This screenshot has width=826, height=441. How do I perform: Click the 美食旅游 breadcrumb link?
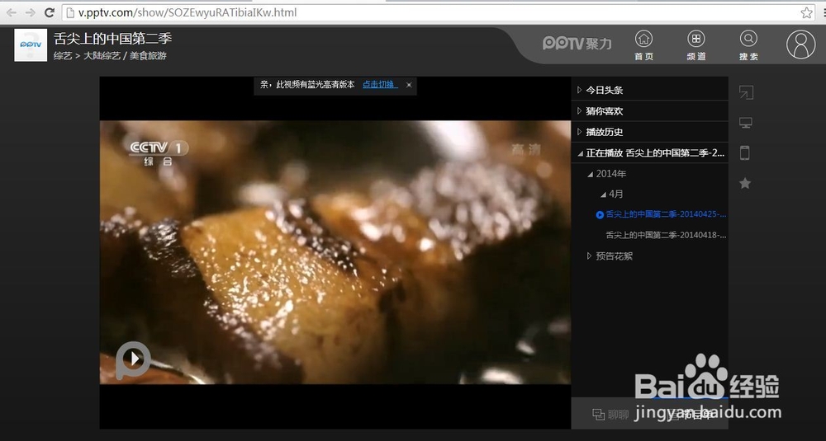point(148,55)
